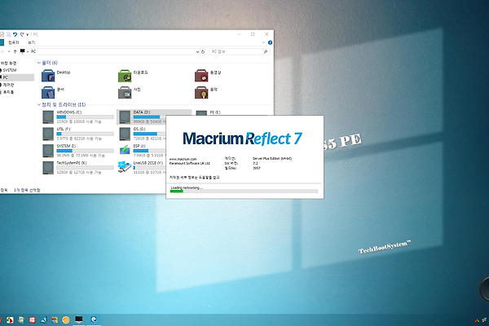Select SYSTEM in the navigation pane
Screen dimensions: 489x326
[10, 70]
